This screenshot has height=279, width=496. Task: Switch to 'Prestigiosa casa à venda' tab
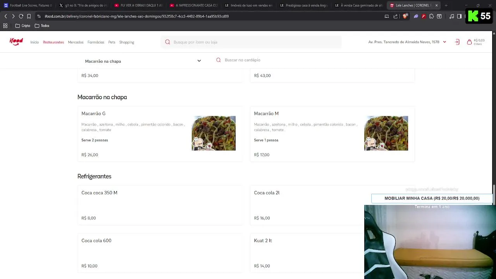pos(304,5)
